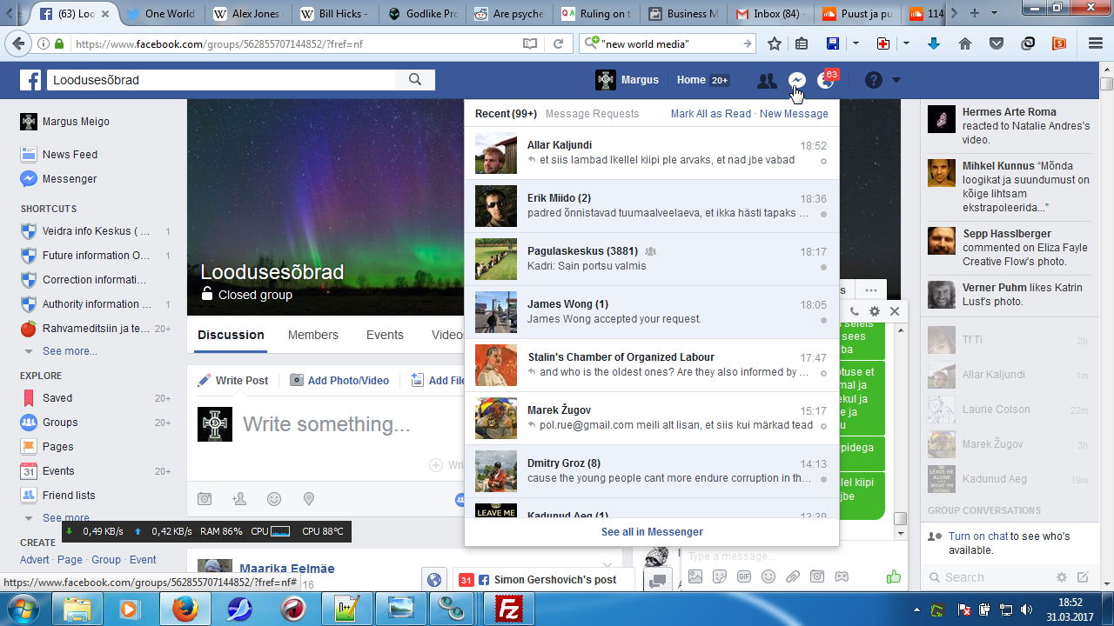The image size is (1114, 626).
Task: Expand See more under Shortcuts
Action: [x=70, y=351]
